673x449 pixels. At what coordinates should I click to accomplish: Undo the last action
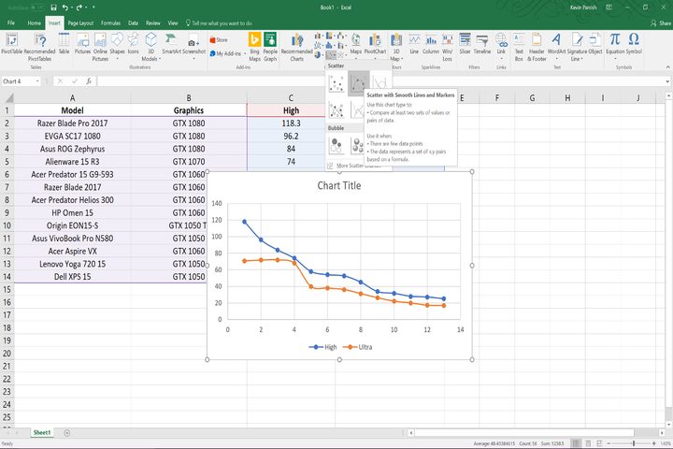[65, 7]
